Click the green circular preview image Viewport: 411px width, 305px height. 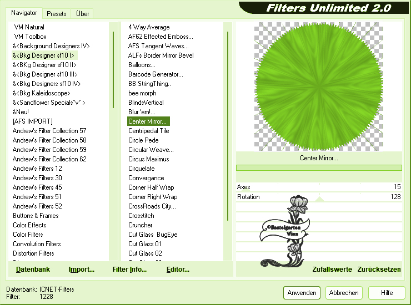coord(319,87)
